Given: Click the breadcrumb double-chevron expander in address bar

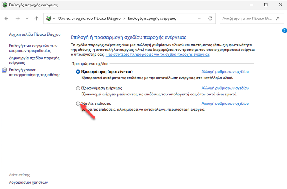Looking at the screenshot, I should click(55, 18).
